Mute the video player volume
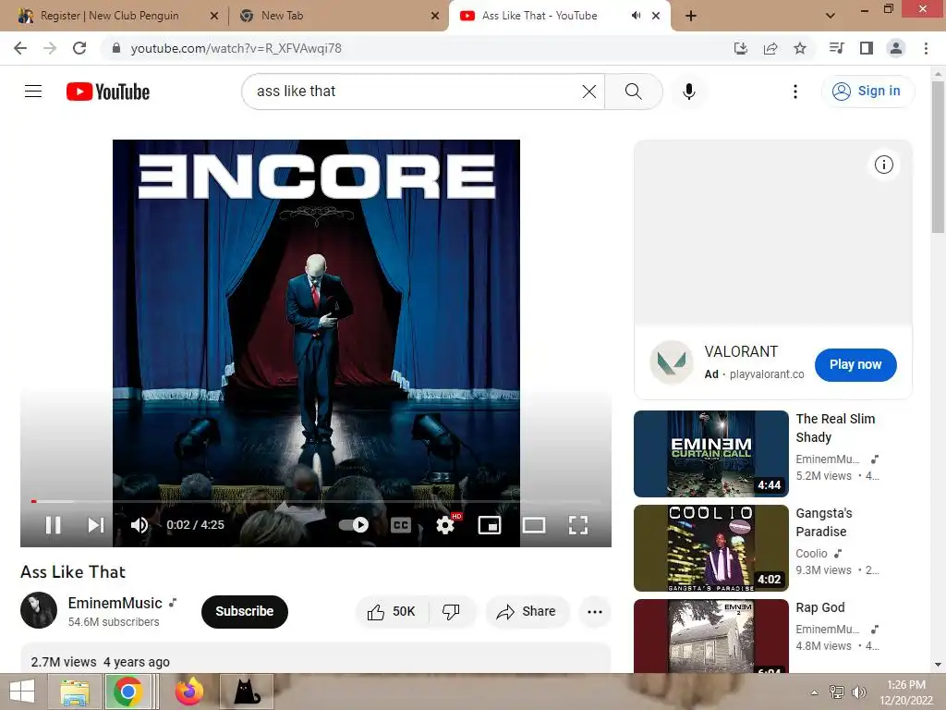The image size is (946, 710). (x=139, y=525)
